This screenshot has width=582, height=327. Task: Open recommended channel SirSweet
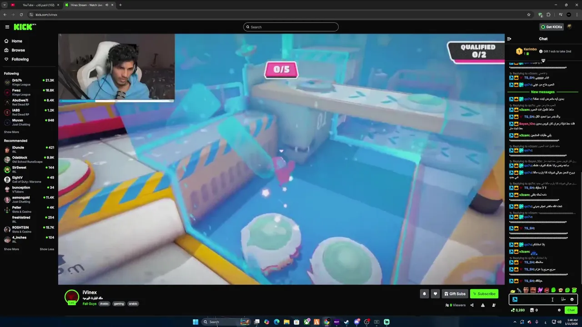pos(29,169)
